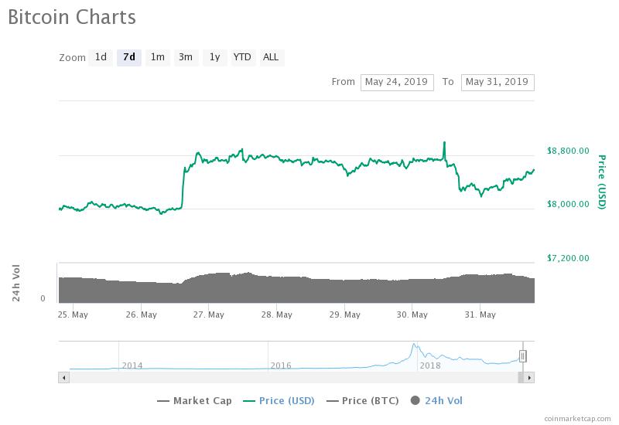Click the navigator scrollbar track

[293, 378]
